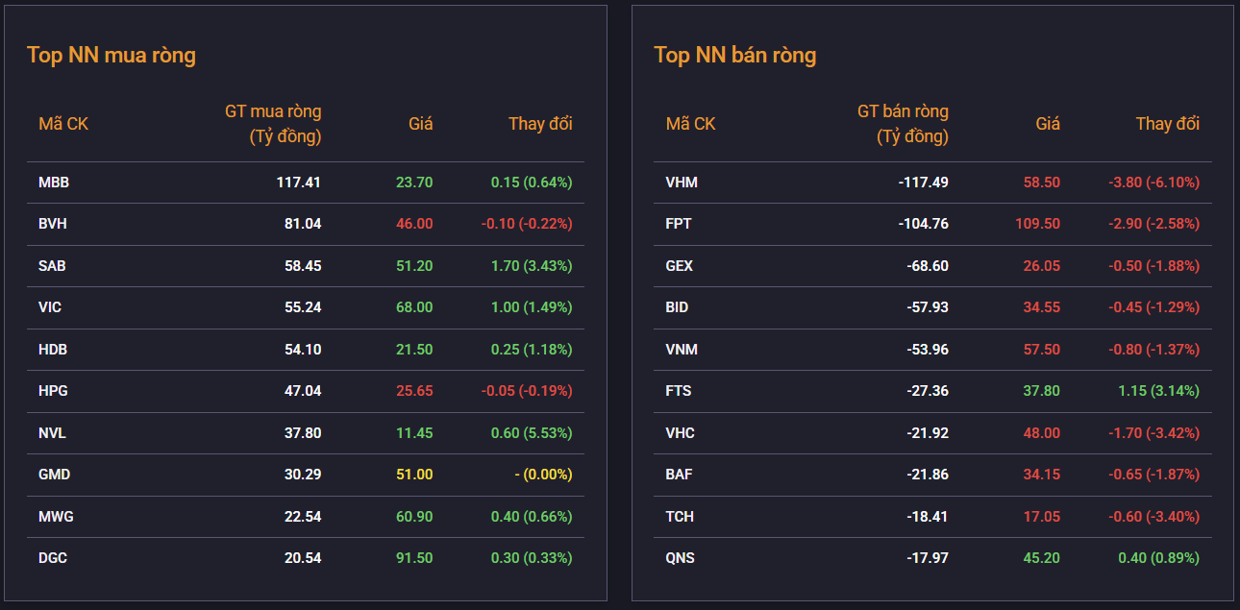Select stock code VNM
This screenshot has width=1240, height=610.
pos(682,349)
